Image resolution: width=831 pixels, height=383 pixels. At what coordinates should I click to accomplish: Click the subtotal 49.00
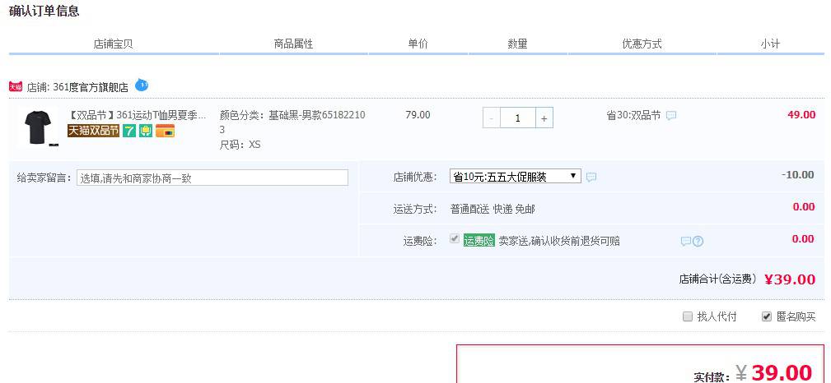pyautogui.click(x=801, y=115)
